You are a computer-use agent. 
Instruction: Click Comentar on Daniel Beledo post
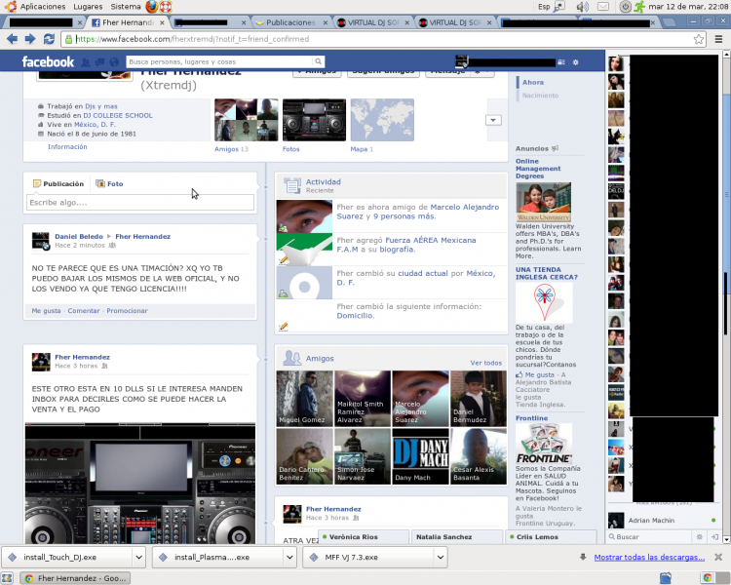tap(84, 311)
